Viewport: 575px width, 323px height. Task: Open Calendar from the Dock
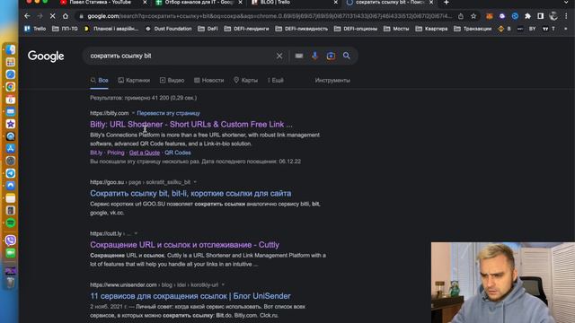(11, 100)
